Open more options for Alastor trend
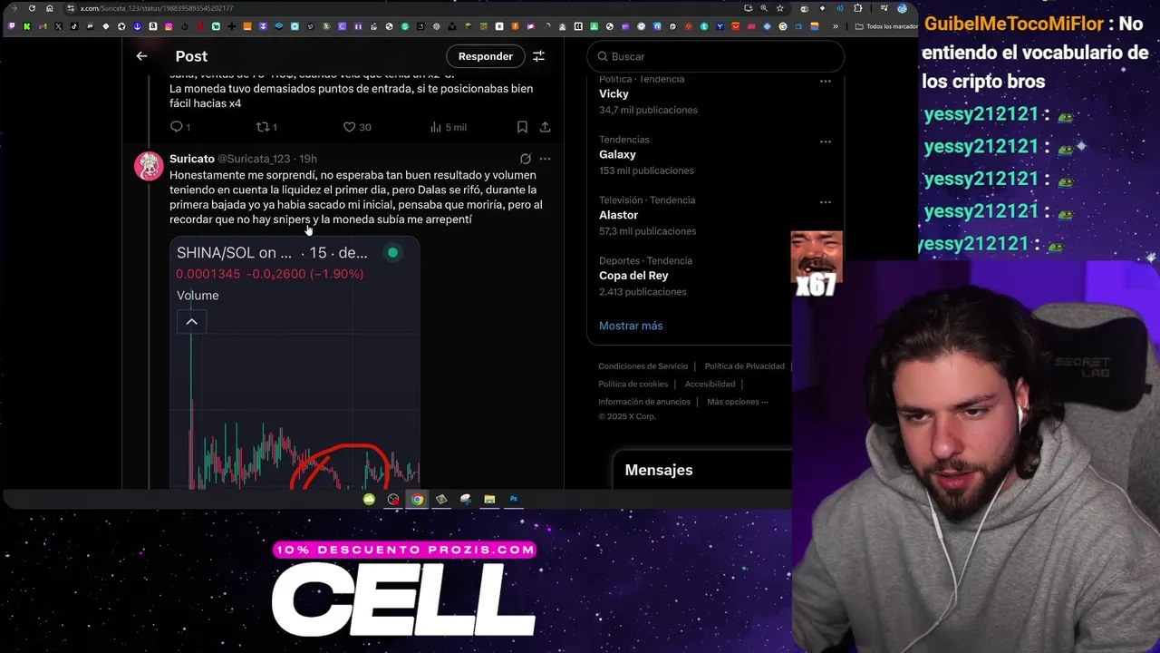Image resolution: width=1160 pixels, height=653 pixels. (826, 202)
